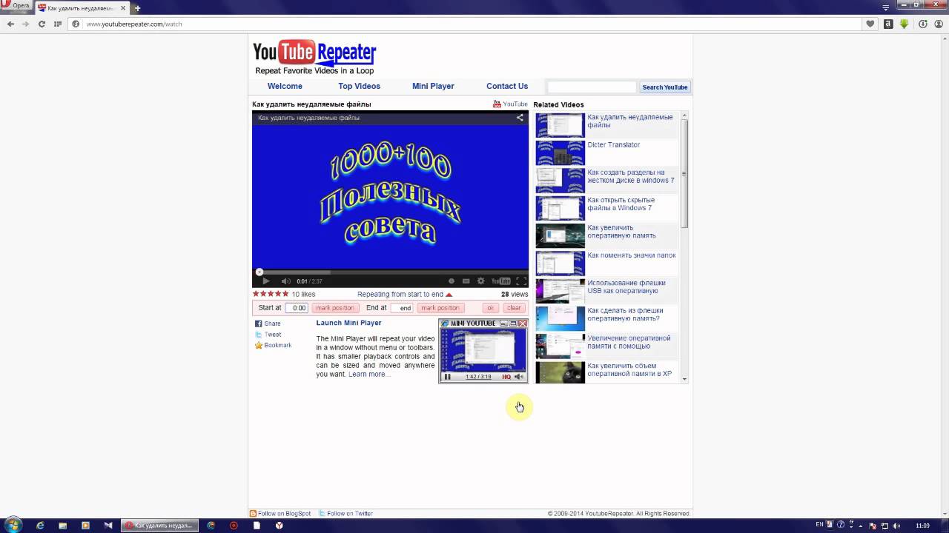Mute the video with the speaker icon
This screenshot has width=949, height=533.
(285, 281)
